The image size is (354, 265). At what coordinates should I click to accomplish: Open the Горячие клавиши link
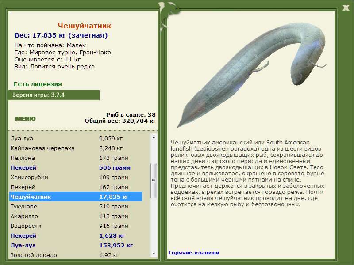[x=193, y=253]
